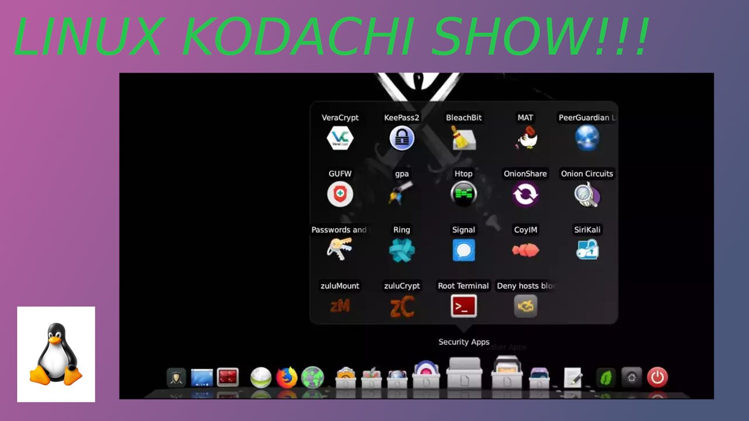Launch GUFW firewall shield icon

(340, 195)
